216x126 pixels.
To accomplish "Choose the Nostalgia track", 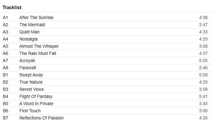I will point(28,39).
